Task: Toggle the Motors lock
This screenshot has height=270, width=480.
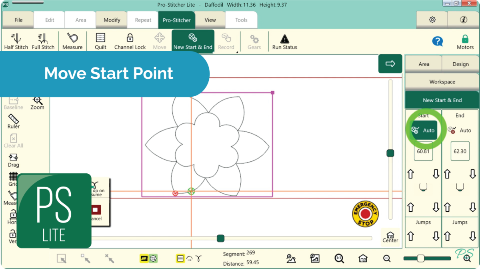Action: tap(465, 41)
